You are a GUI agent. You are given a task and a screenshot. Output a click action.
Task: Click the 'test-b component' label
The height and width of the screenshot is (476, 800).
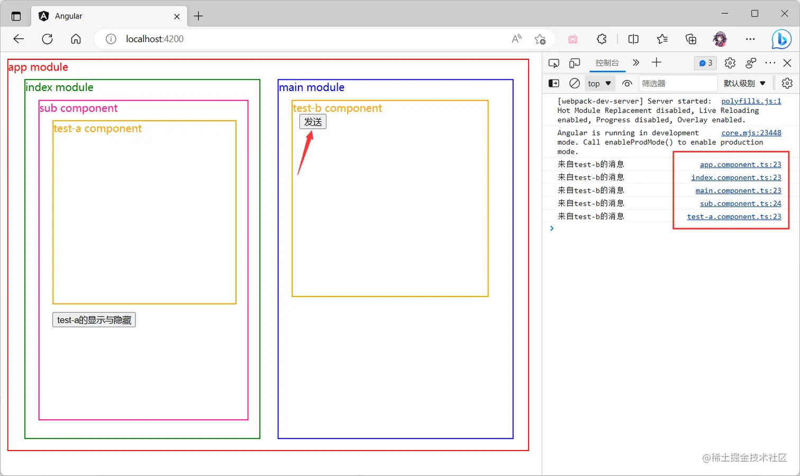[338, 108]
